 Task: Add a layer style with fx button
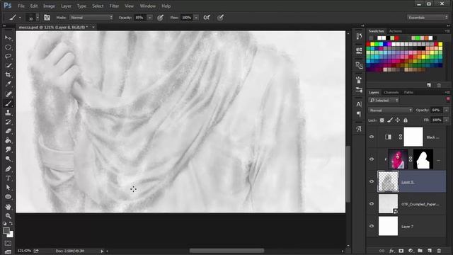[391, 251]
